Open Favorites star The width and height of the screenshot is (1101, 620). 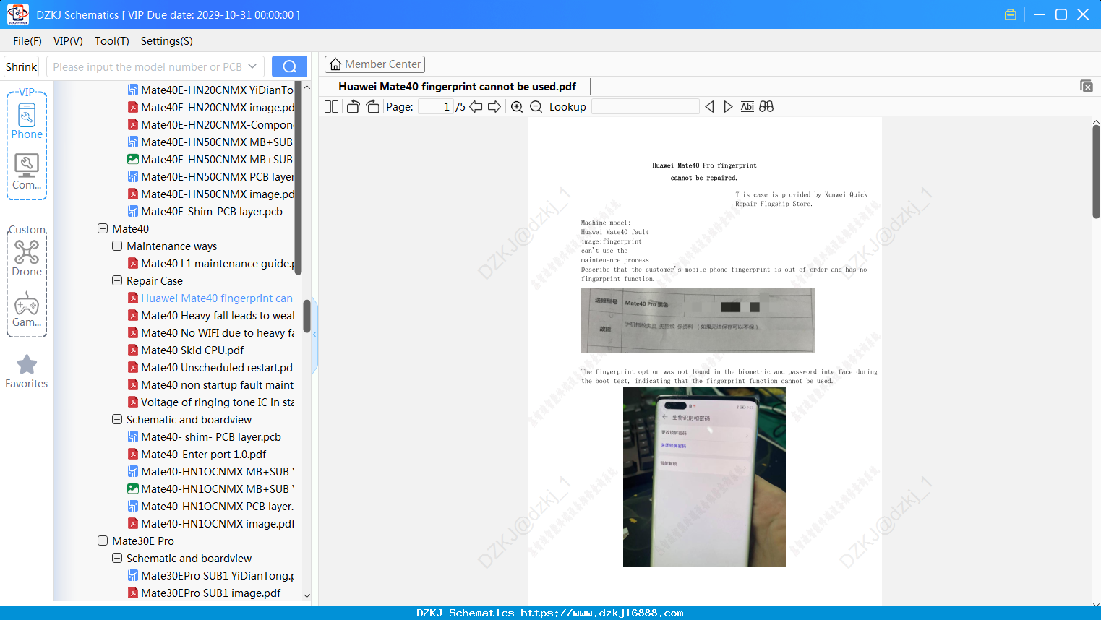[27, 371]
